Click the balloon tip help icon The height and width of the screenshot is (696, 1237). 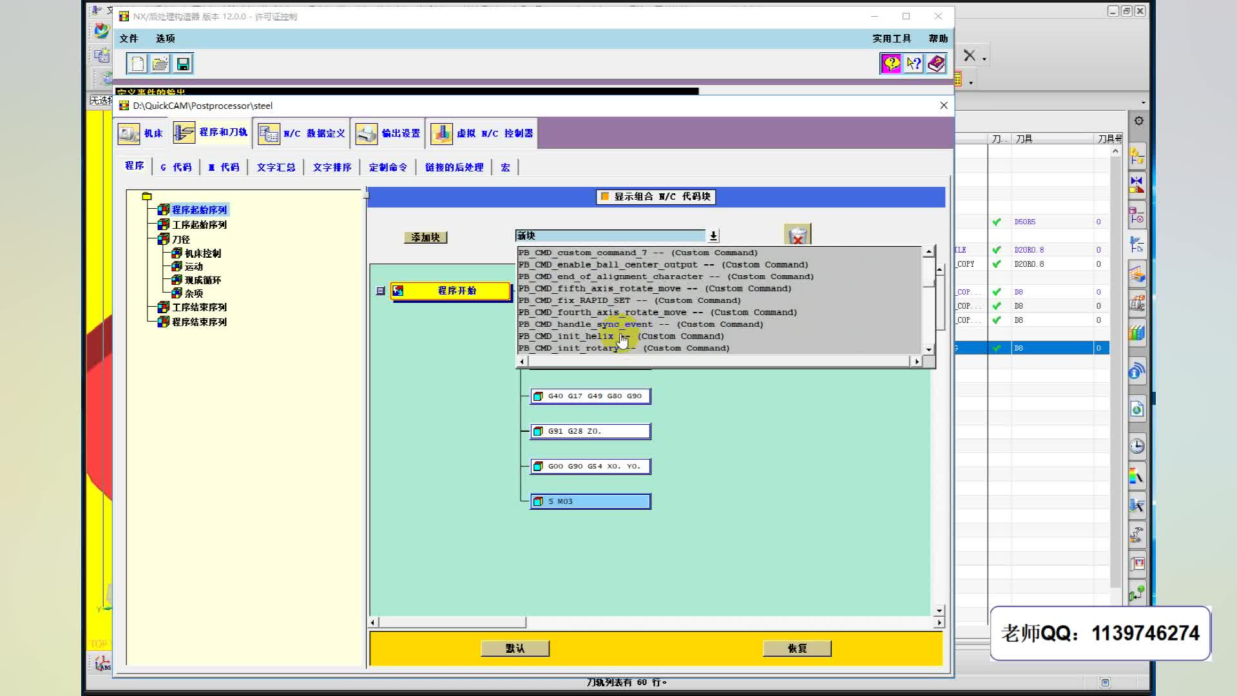coord(891,63)
